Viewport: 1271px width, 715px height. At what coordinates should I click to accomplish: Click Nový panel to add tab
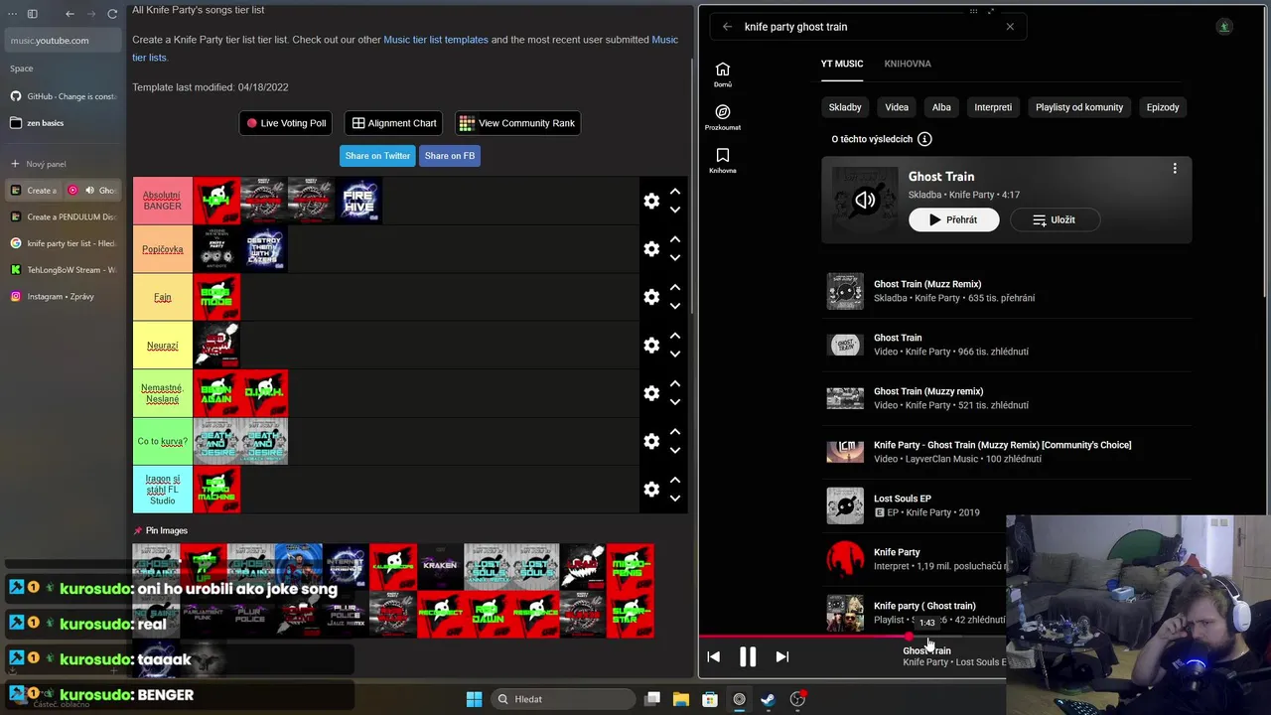(x=64, y=164)
